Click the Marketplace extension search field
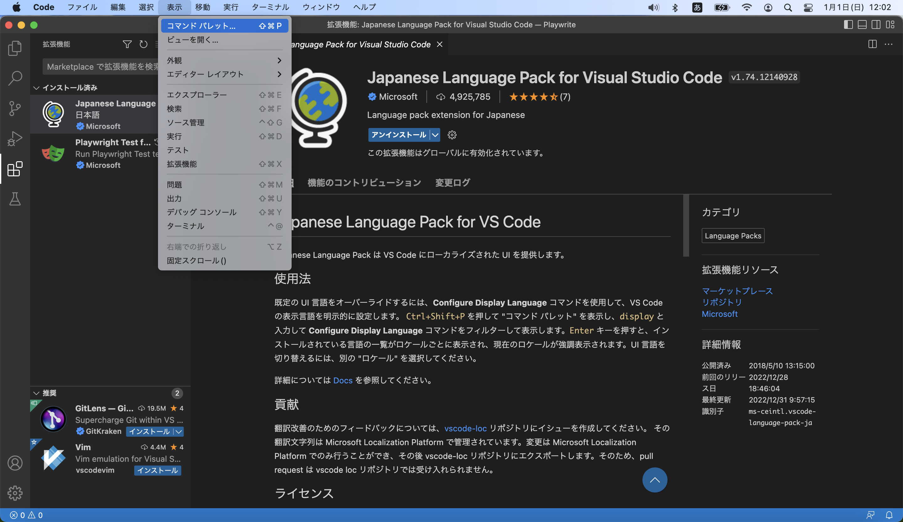This screenshot has width=903, height=522. [x=101, y=67]
